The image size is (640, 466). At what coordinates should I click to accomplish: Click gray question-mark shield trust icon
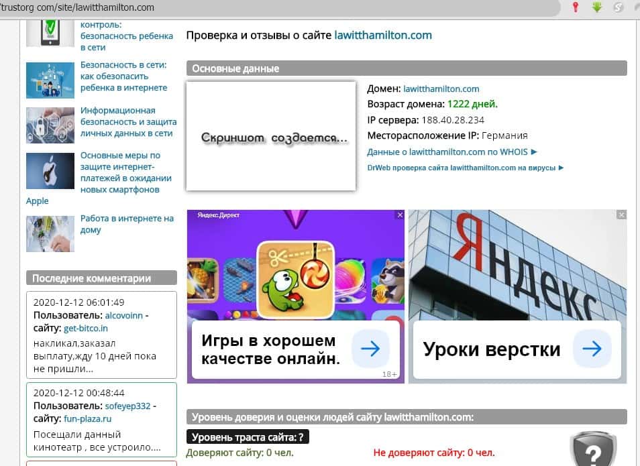point(593,449)
